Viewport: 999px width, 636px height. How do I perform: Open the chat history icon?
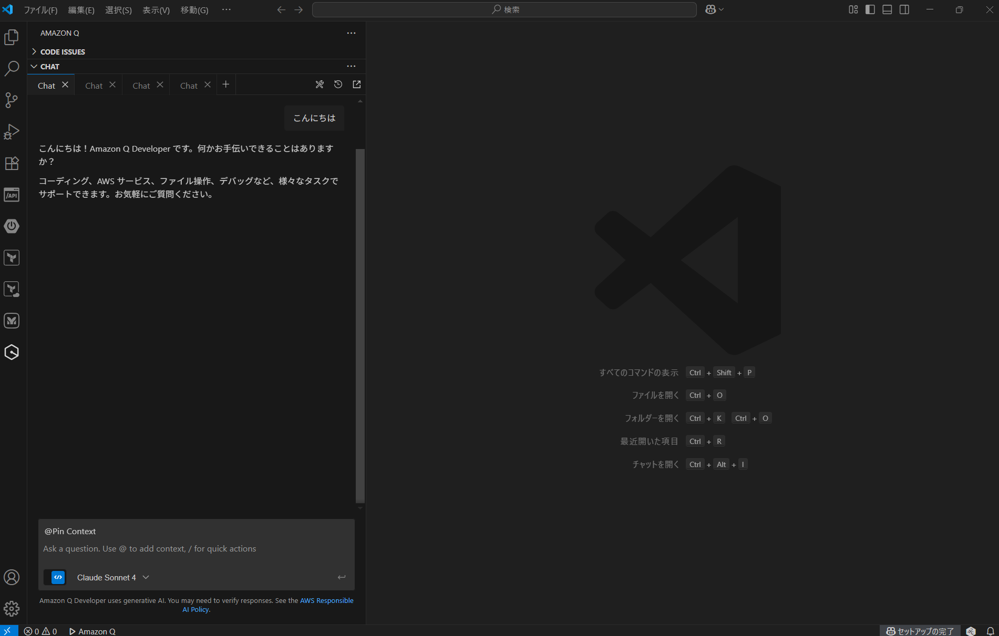tap(338, 84)
